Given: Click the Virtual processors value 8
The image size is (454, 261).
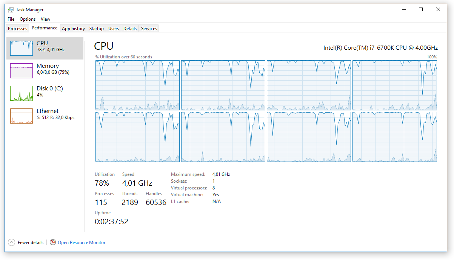Looking at the screenshot, I should pos(214,188).
